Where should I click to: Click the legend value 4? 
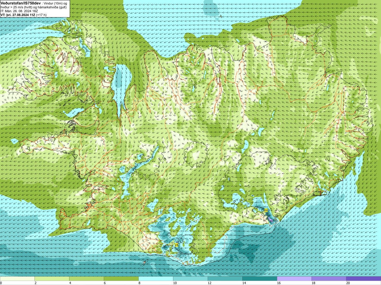click(x=70, y=283)
